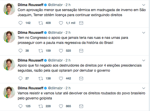
Task: Like the tweet with 525 likes
Action: pos(61,51)
